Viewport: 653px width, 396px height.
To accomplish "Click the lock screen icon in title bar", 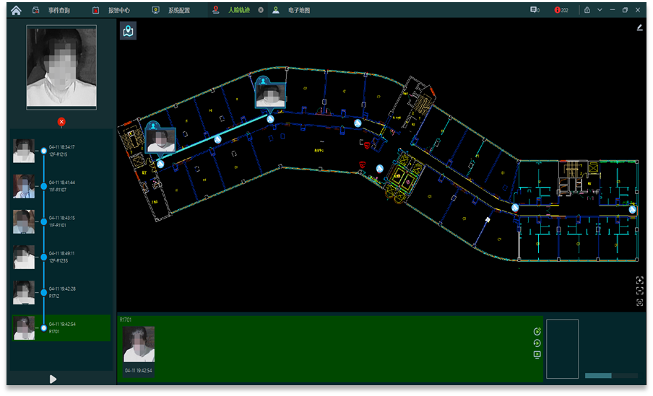I will click(587, 10).
